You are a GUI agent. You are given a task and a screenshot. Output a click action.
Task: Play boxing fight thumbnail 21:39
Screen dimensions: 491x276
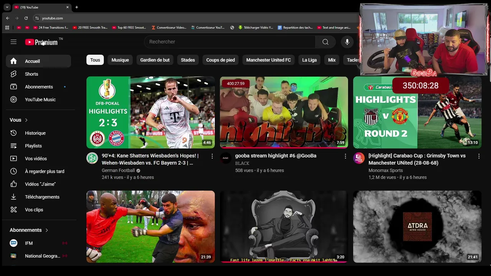pos(150,227)
